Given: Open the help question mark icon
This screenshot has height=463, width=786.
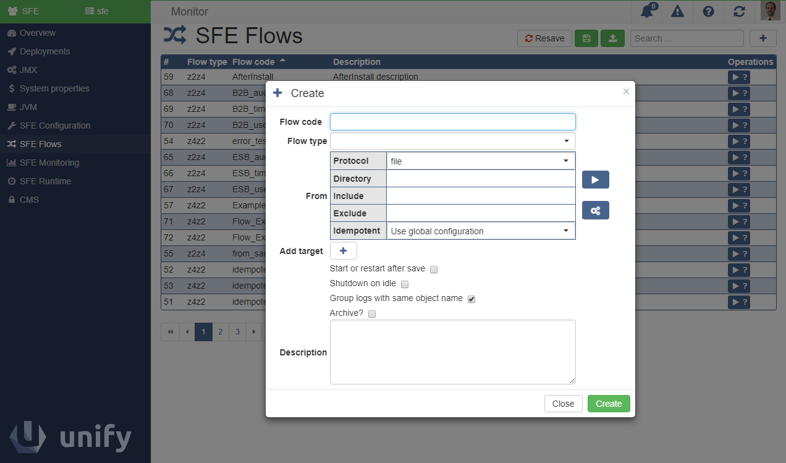Looking at the screenshot, I should point(709,11).
